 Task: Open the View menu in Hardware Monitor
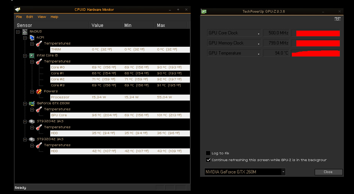coord(42,17)
